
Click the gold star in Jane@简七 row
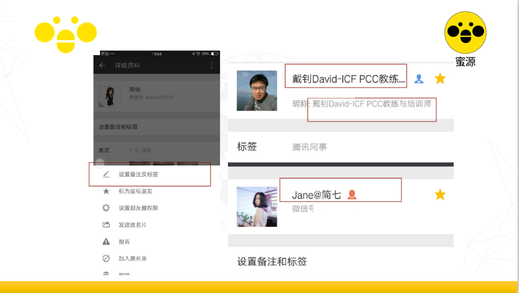pyautogui.click(x=440, y=194)
